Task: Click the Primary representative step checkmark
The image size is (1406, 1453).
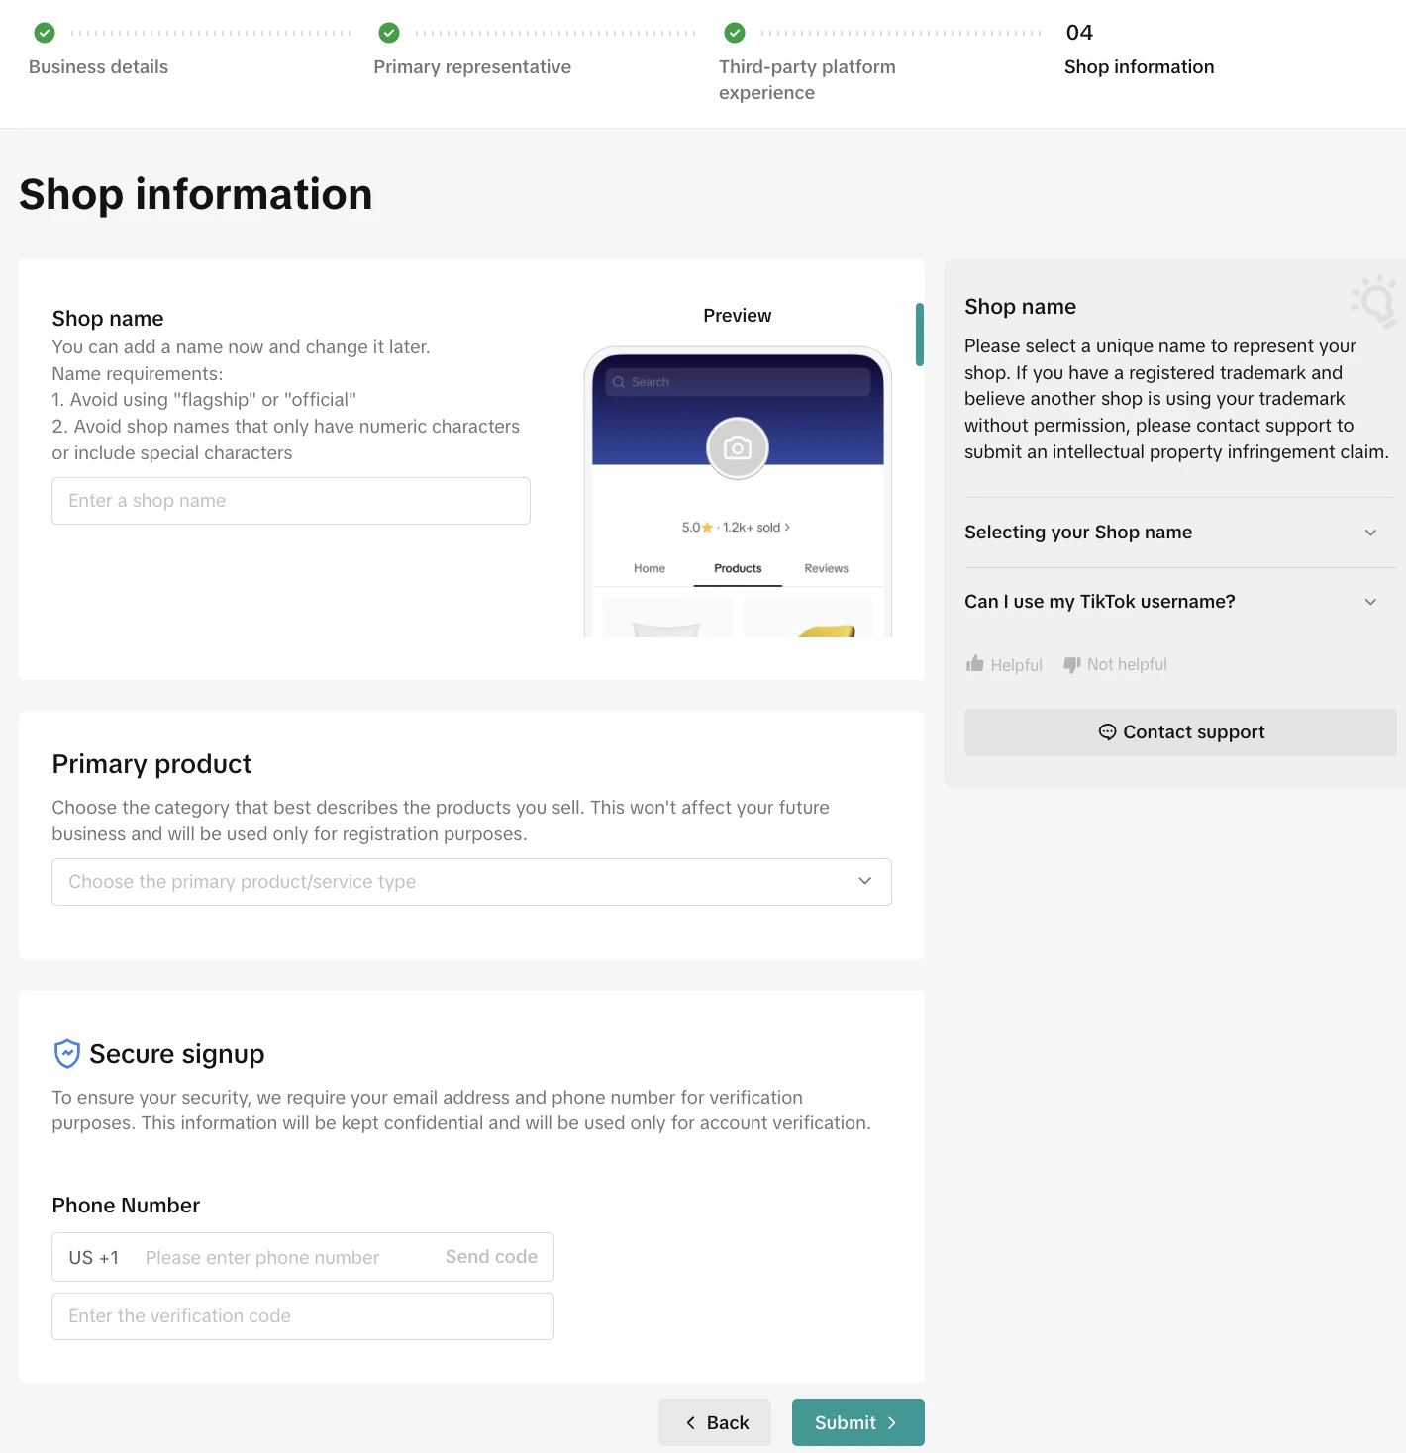Action: click(x=389, y=33)
